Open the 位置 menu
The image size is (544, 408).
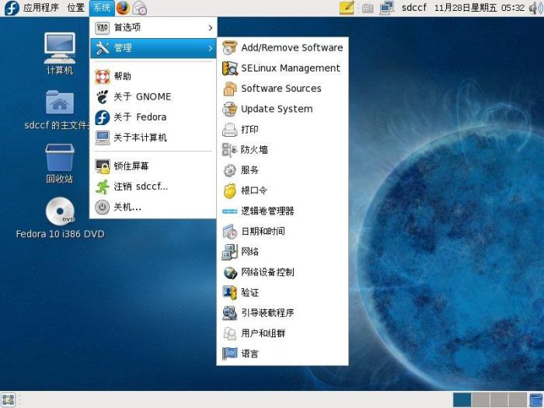coord(76,8)
